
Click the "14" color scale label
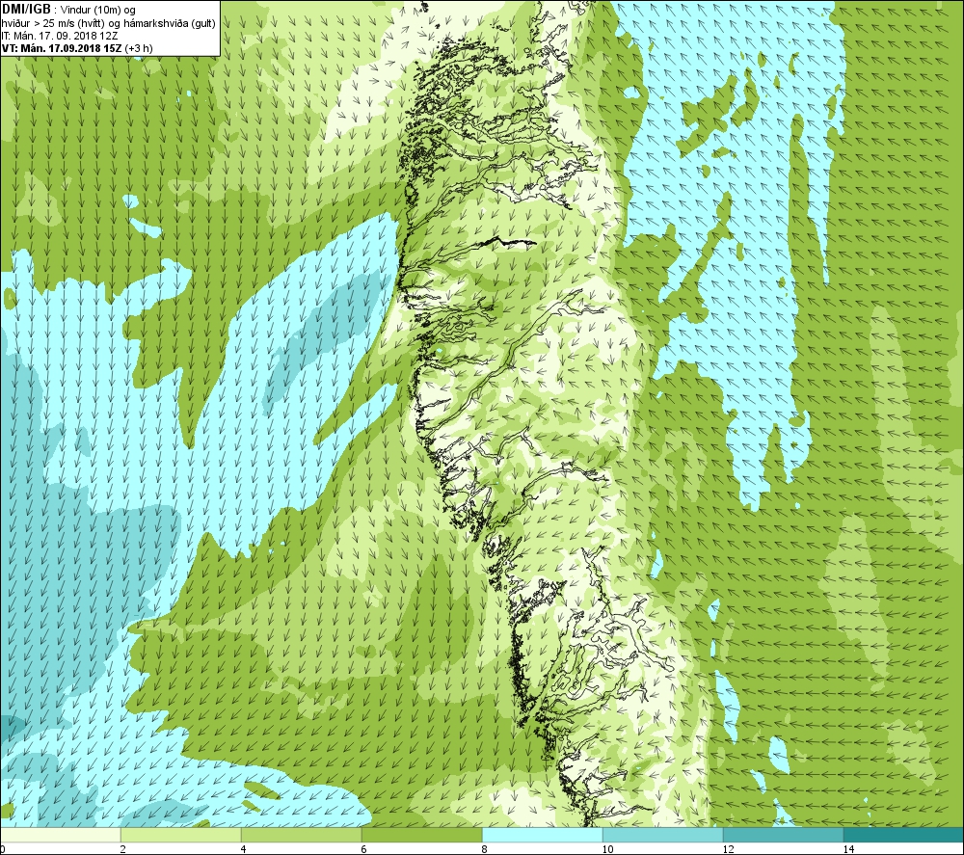848,849
